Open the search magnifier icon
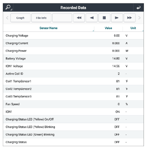The image size is (147, 149). [8, 8]
